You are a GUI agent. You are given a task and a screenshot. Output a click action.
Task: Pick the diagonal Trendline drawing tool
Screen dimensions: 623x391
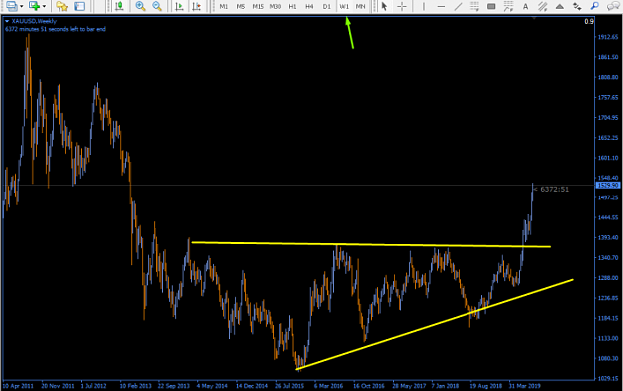[458, 6]
